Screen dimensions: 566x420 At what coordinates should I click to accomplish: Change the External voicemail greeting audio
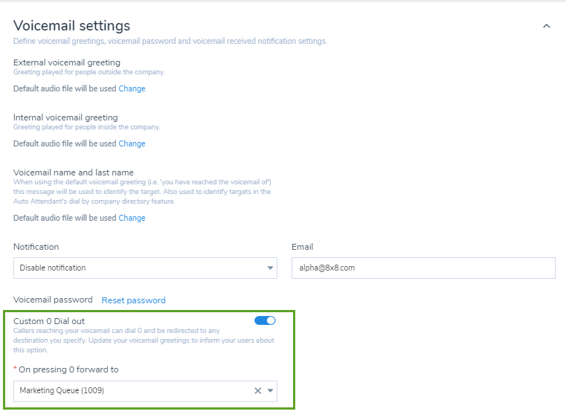pyautogui.click(x=132, y=88)
